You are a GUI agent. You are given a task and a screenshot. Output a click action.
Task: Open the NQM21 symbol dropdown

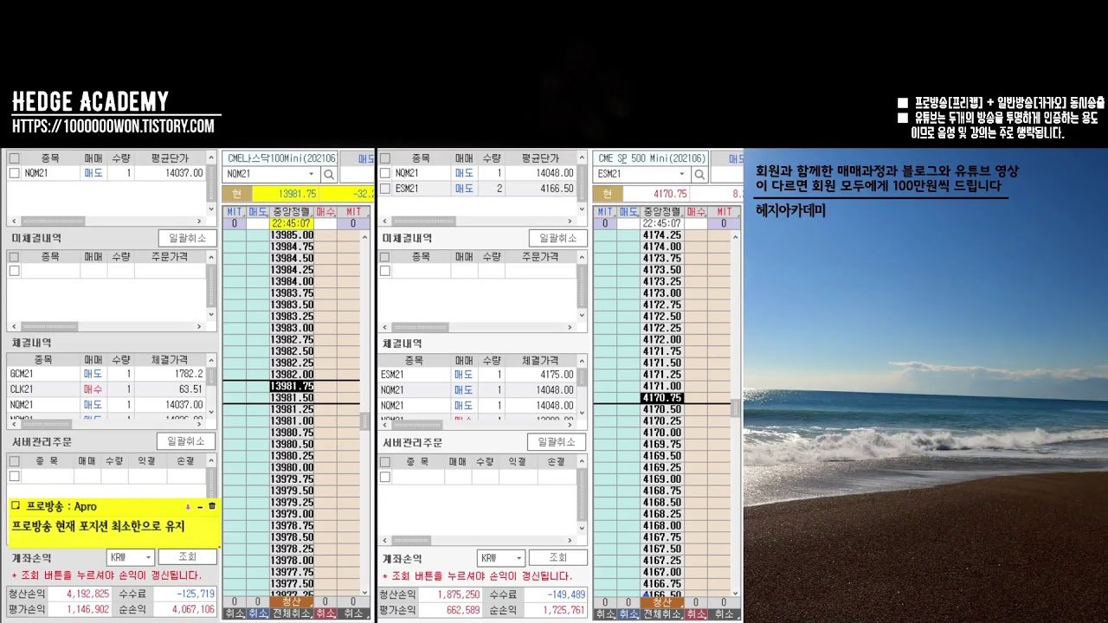coord(311,175)
